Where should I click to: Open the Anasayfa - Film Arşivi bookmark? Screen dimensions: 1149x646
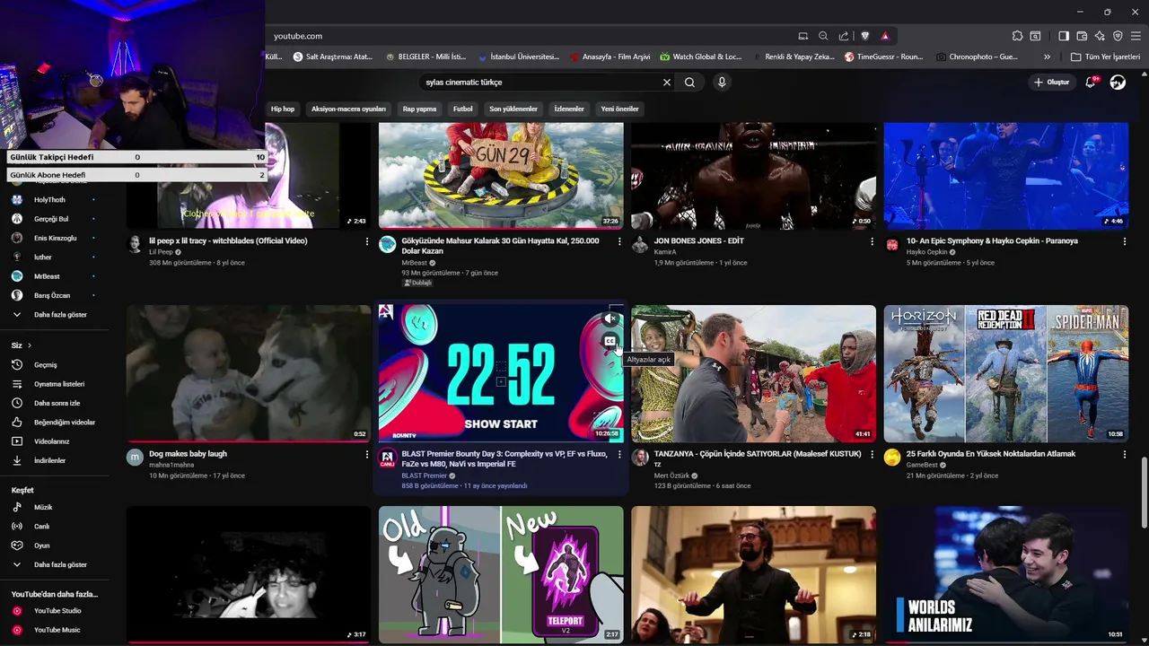[x=610, y=57]
